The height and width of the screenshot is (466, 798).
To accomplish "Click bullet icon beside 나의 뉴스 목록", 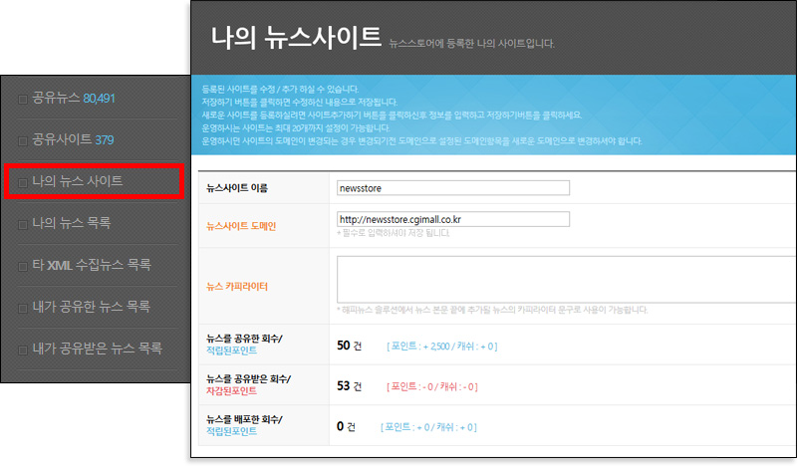I will pos(22,224).
